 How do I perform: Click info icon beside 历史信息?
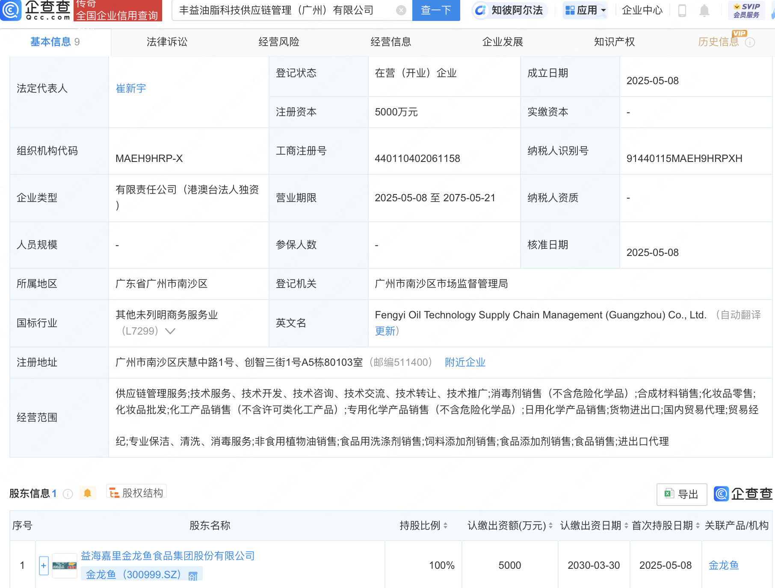point(750,42)
